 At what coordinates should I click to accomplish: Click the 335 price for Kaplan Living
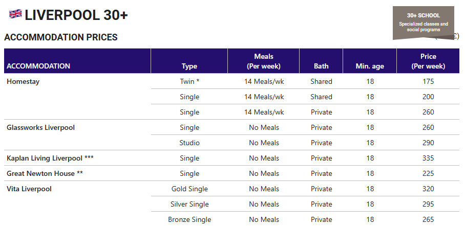[x=428, y=158]
